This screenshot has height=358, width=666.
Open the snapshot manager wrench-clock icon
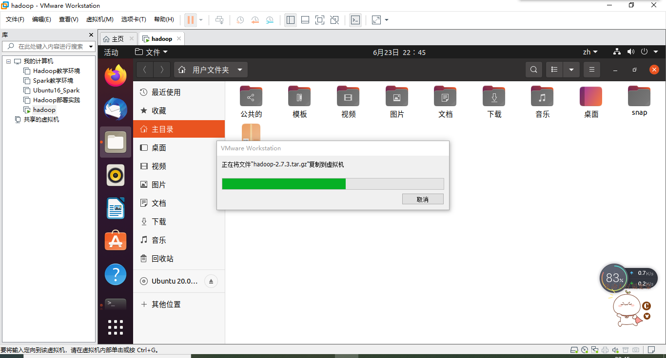(270, 20)
